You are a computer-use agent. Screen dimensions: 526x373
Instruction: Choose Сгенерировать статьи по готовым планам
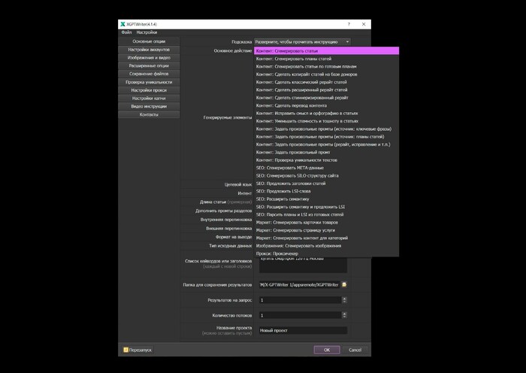[326, 66]
